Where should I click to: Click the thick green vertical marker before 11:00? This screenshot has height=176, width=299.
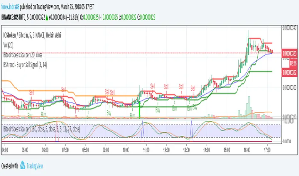point(139,110)
